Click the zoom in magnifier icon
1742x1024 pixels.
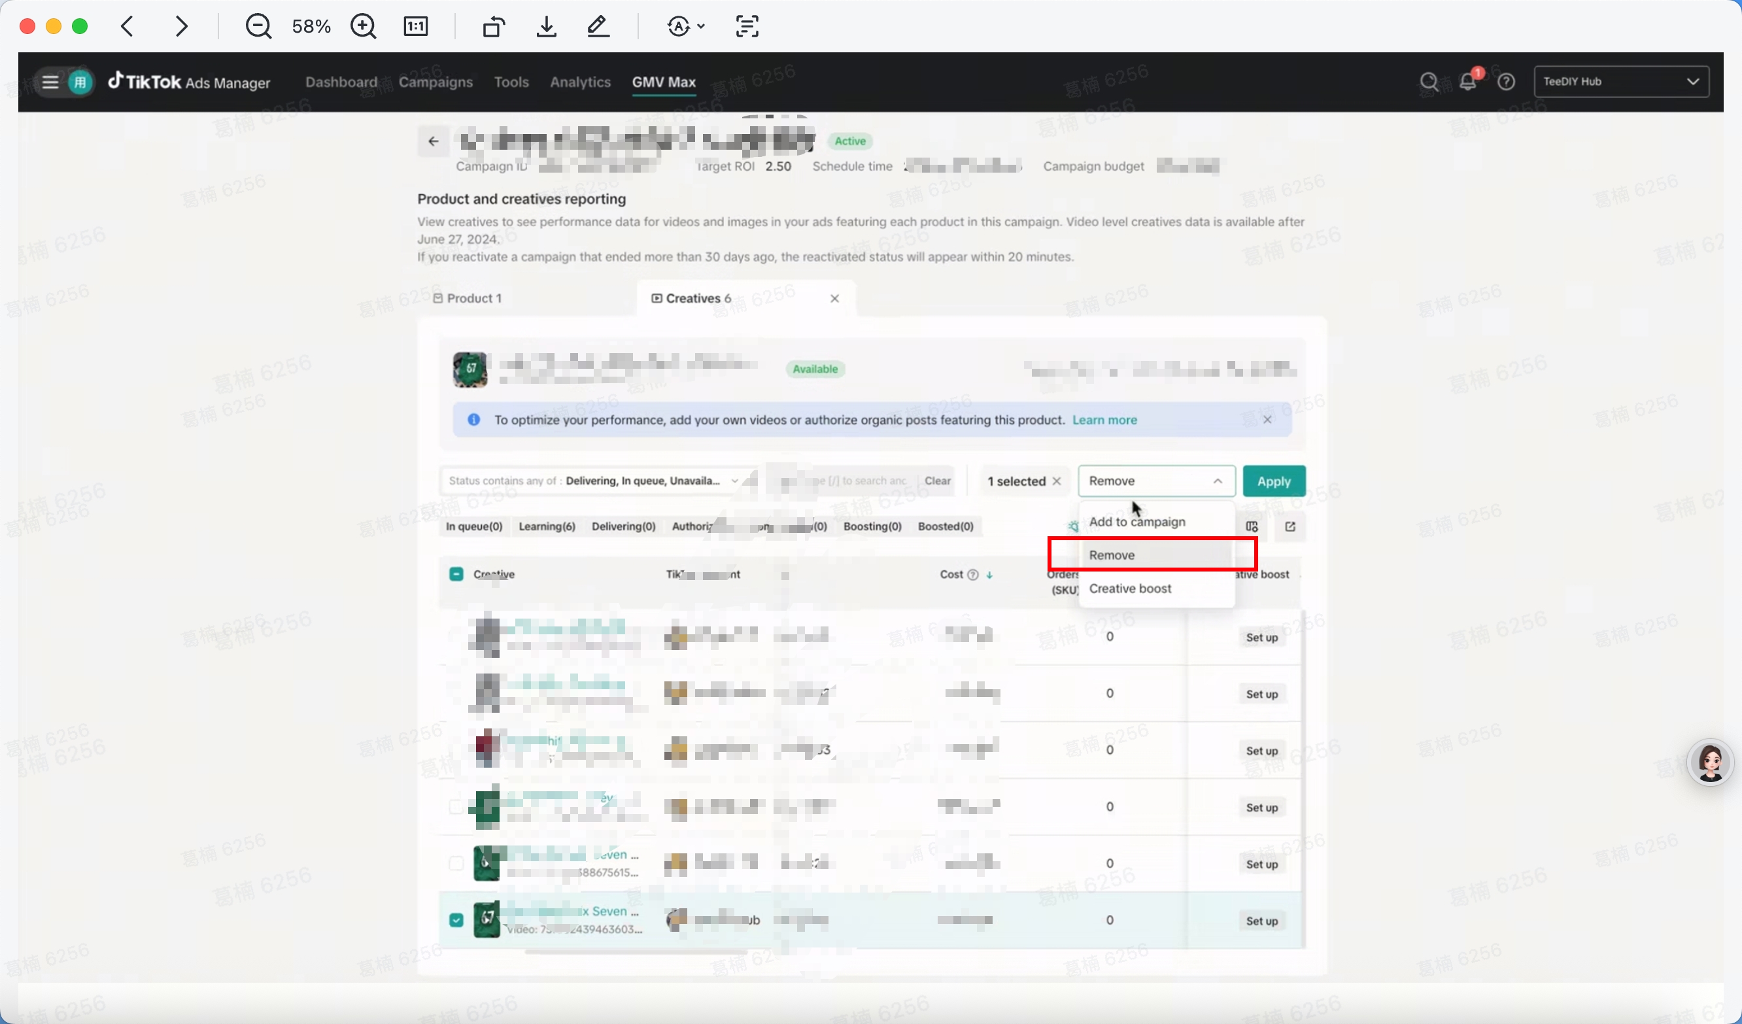click(363, 27)
